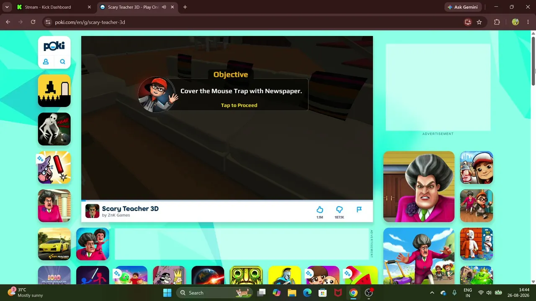Report the game with the flag icon

pos(359,209)
